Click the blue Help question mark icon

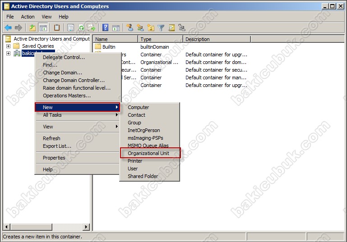(x=105, y=27)
